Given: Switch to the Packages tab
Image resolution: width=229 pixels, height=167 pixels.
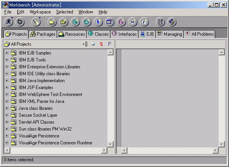Looking at the screenshot, I should coord(43,34).
